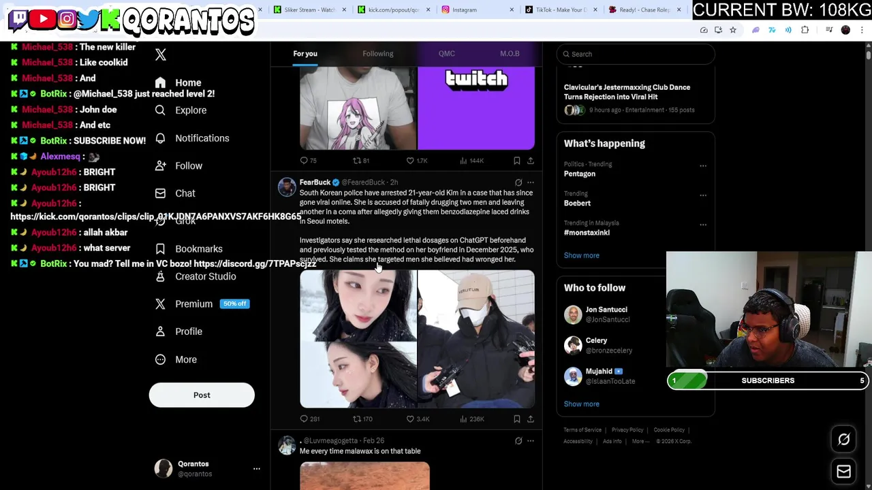Open floating Grok button
872x490 pixels.
point(844,440)
